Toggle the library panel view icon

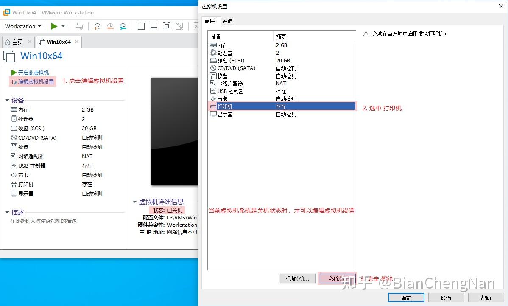tap(141, 26)
